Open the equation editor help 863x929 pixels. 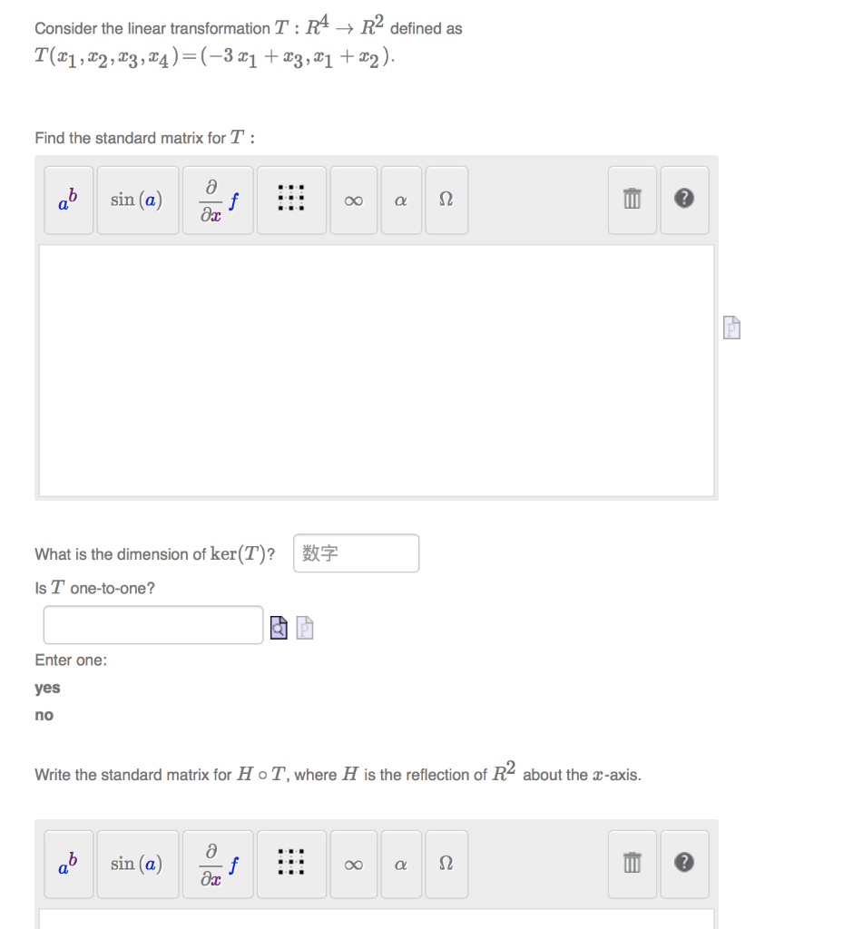(x=684, y=200)
